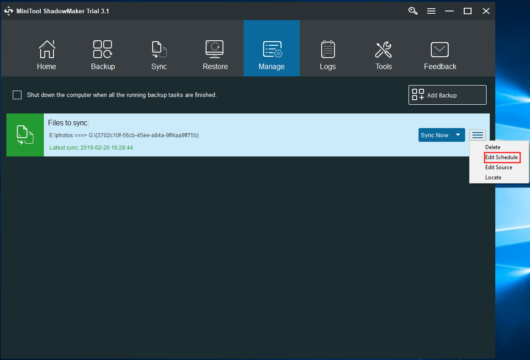Maximize the ShadowMaker window
Image resolution: width=530 pixels, height=360 pixels.
pyautogui.click(x=467, y=11)
